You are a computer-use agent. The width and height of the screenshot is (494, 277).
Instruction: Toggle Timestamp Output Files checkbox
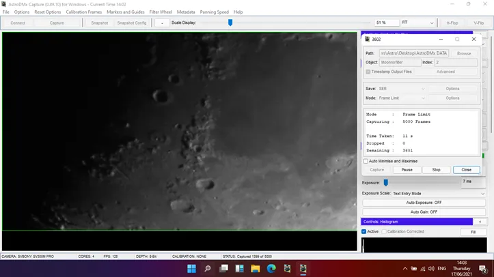click(368, 72)
